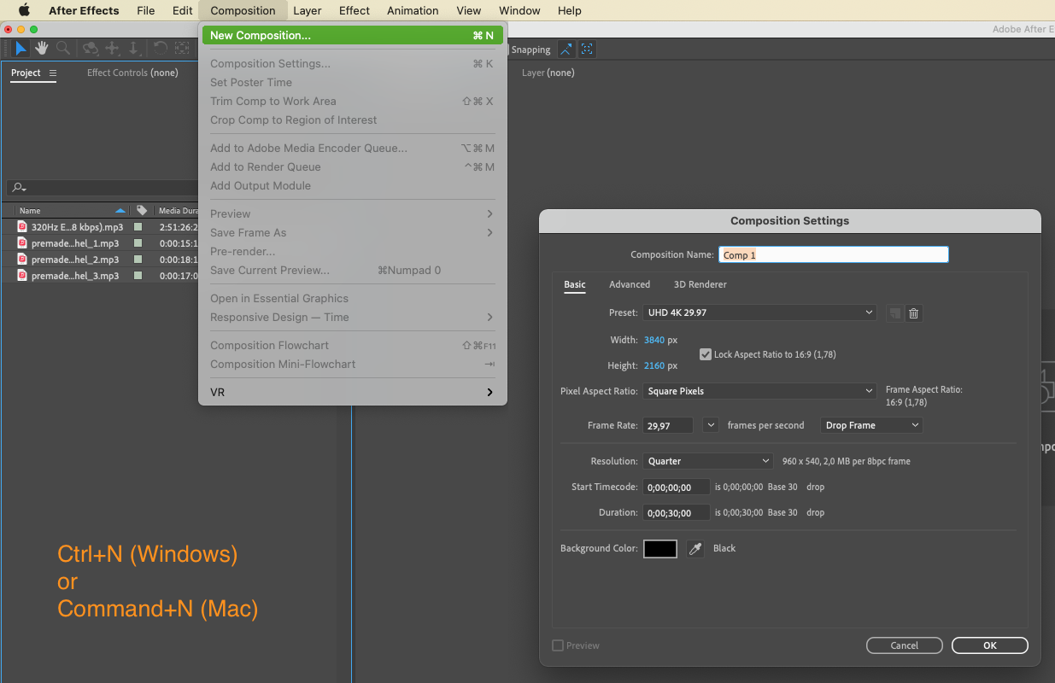Viewport: 1055px width, 683px height.
Task: Open the Layer (none) panel tab
Action: tap(548, 73)
